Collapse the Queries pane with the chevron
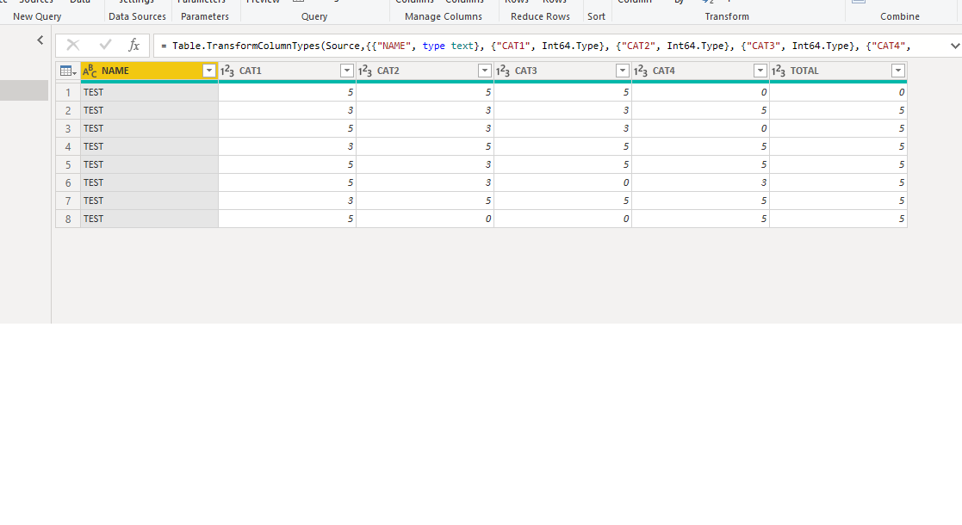Viewport: 962px width, 525px height. (40, 40)
